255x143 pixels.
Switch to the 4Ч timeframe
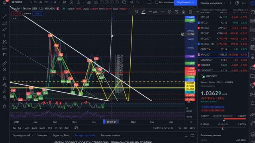41,2
